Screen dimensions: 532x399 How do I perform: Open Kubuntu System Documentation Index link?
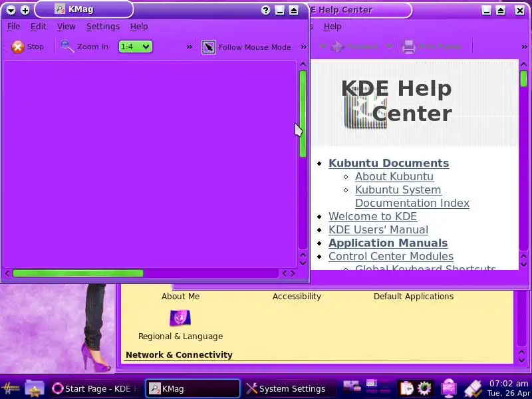click(412, 196)
